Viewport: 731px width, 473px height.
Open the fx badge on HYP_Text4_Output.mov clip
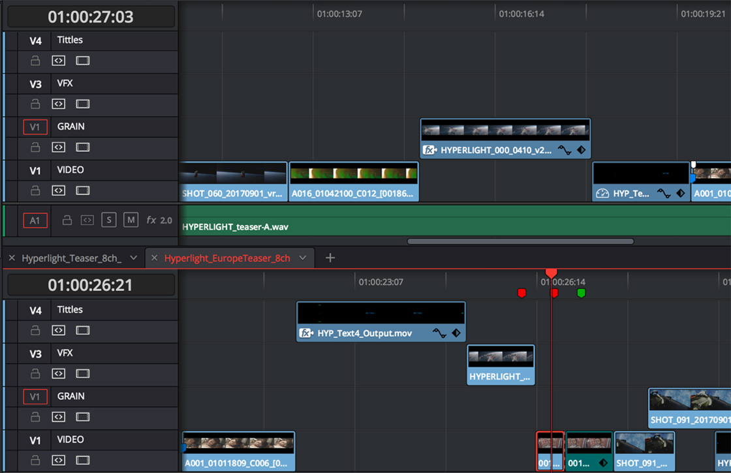306,333
